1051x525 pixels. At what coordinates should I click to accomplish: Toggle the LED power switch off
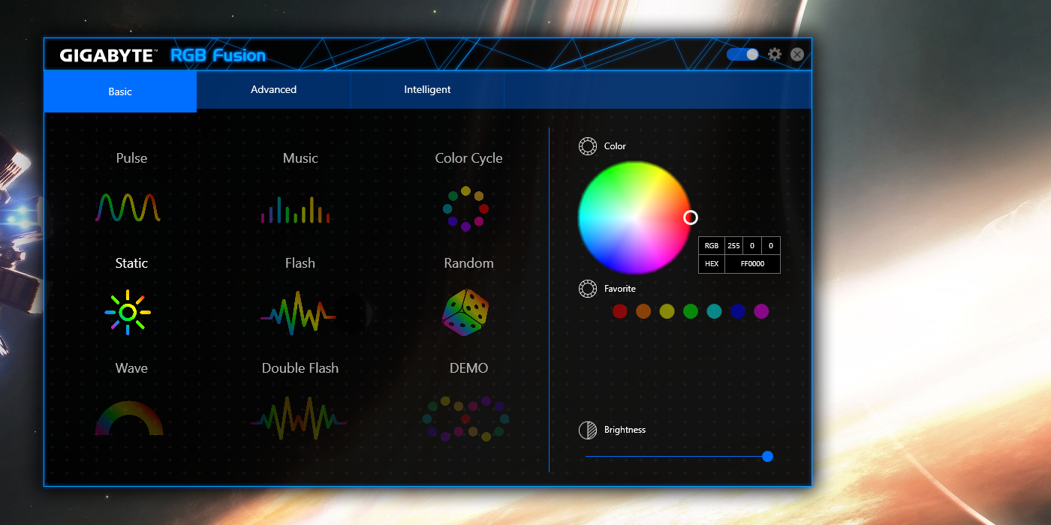point(742,55)
